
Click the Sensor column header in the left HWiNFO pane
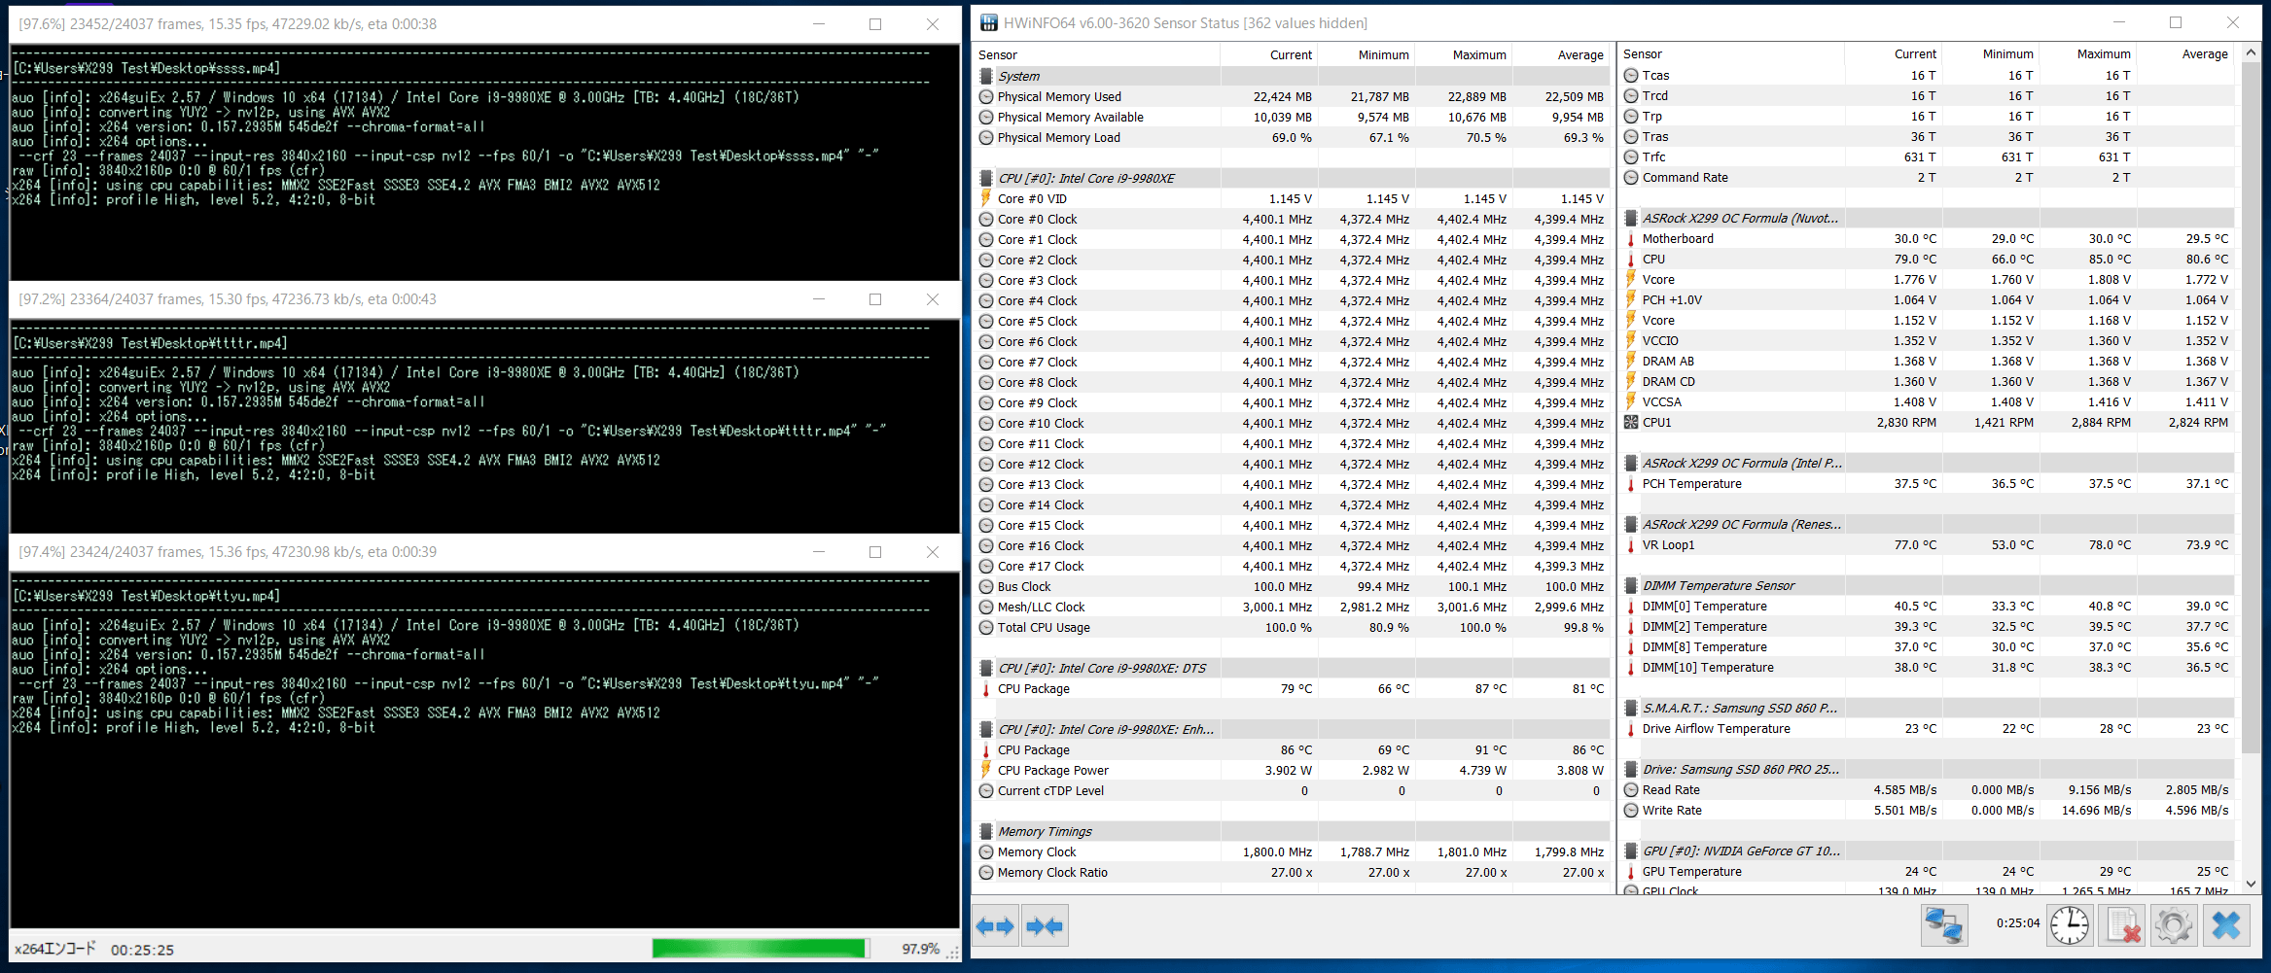point(1097,54)
